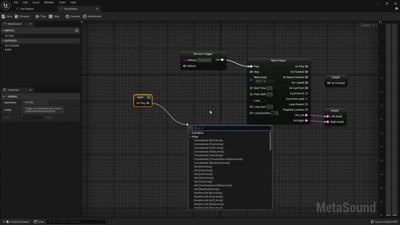Select the On Finished output entry

[x=12, y=46]
